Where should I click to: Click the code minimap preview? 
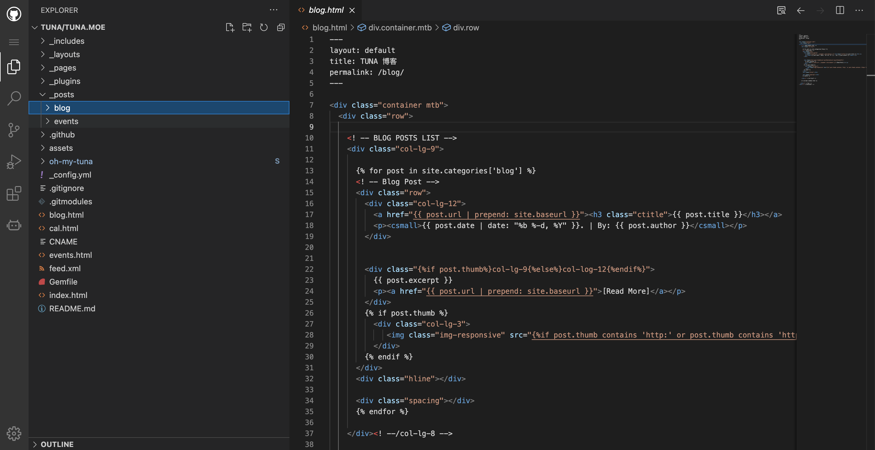click(x=831, y=60)
